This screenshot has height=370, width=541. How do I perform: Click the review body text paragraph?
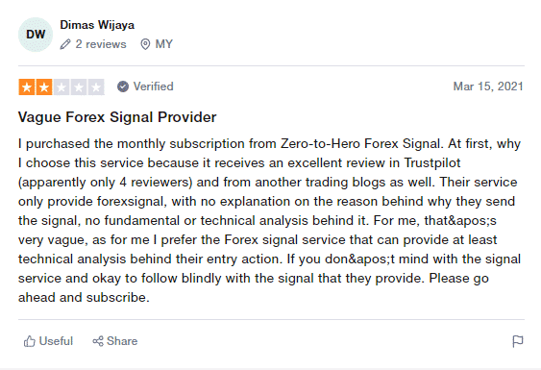pyautogui.click(x=269, y=220)
